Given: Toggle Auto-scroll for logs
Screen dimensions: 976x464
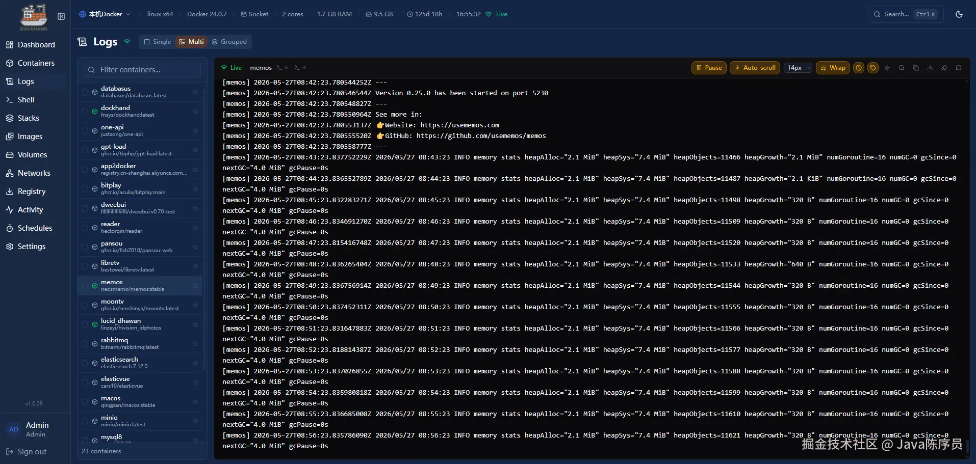Looking at the screenshot, I should coord(755,68).
